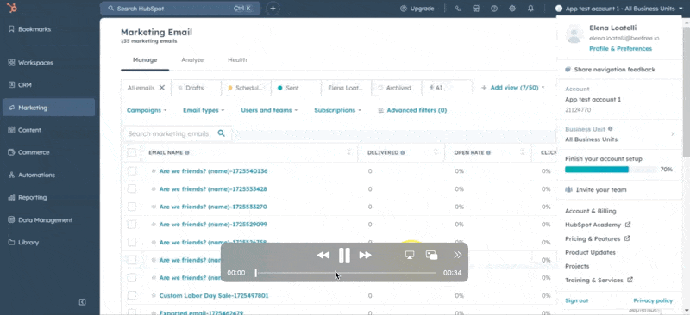Screen dimensions: 690x315
Task: Open the marketplace icon in top bar
Action: point(476,9)
